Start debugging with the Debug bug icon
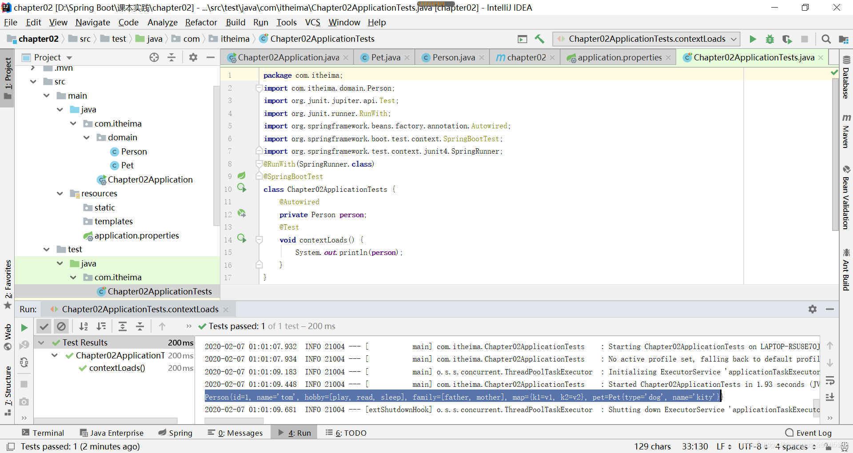Viewport: 853px width, 453px height. (770, 39)
